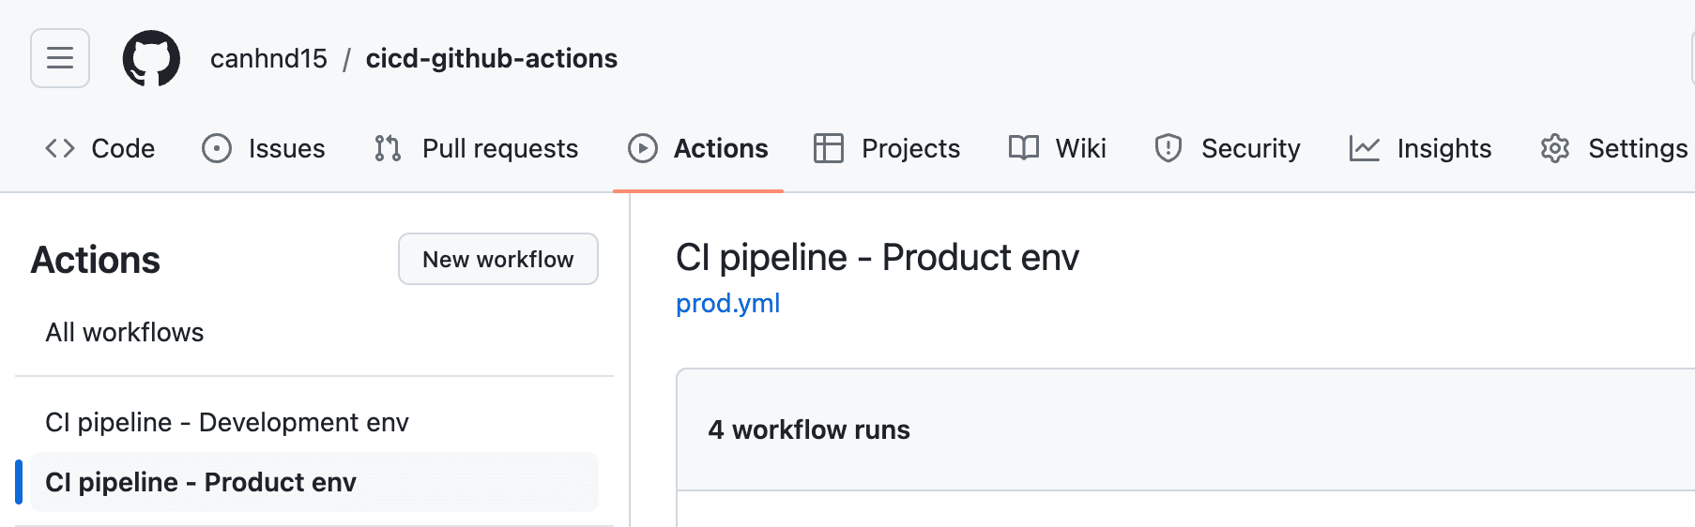This screenshot has width=1695, height=527.
Task: Click the 4 workflow runs text
Action: coord(809,429)
